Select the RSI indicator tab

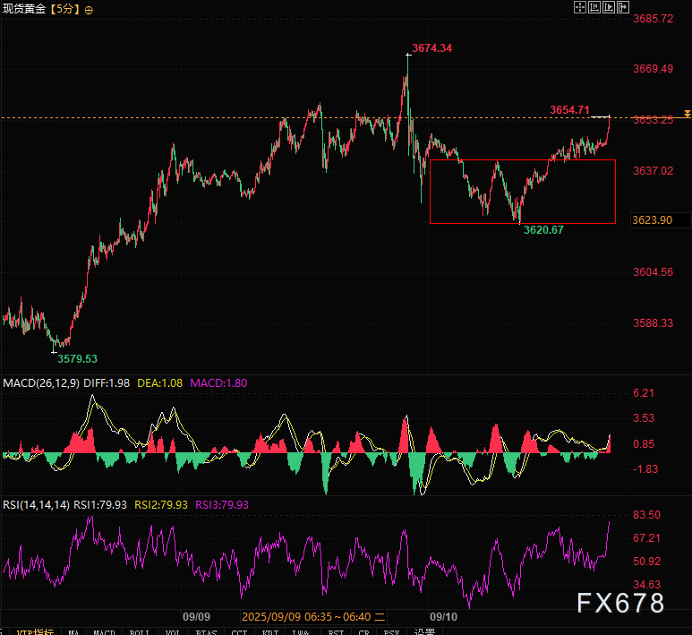(336, 631)
